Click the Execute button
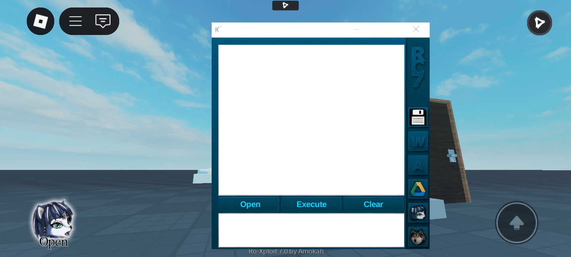 point(312,205)
